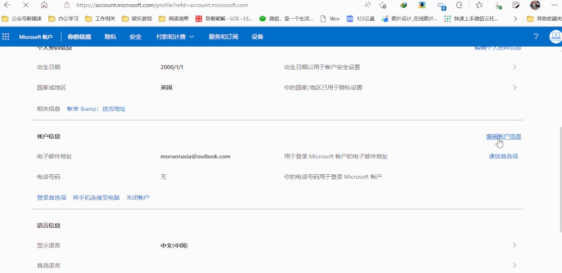Click the read aloud icon
The image size is (562, 273).
[x=368, y=5]
